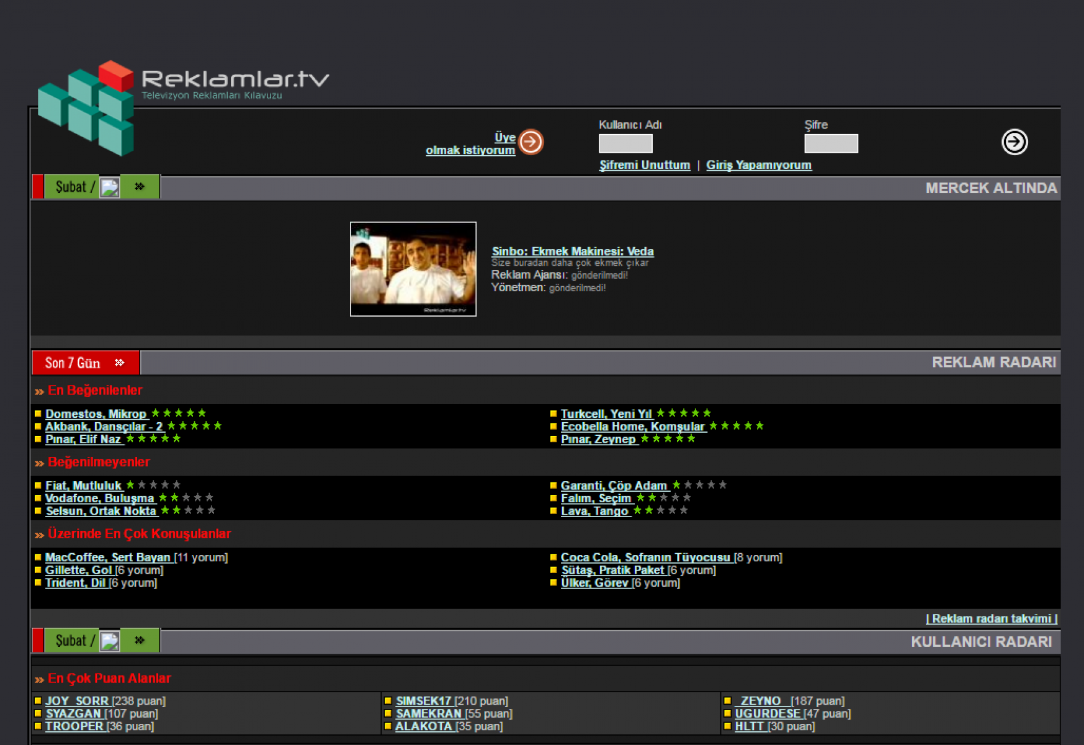The width and height of the screenshot is (1084, 745).
Task: Select the Son 7 Gün tab
Action: [73, 363]
